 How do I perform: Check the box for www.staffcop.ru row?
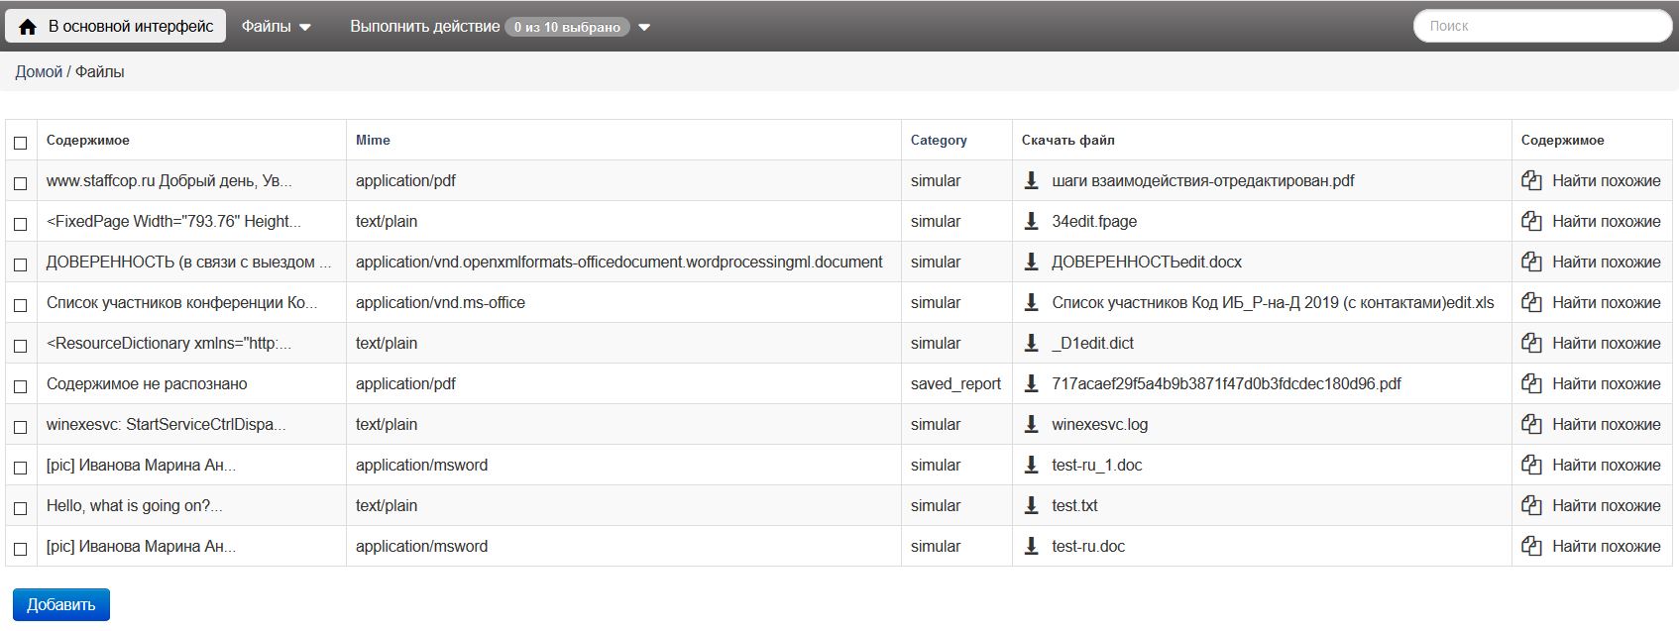click(x=20, y=183)
